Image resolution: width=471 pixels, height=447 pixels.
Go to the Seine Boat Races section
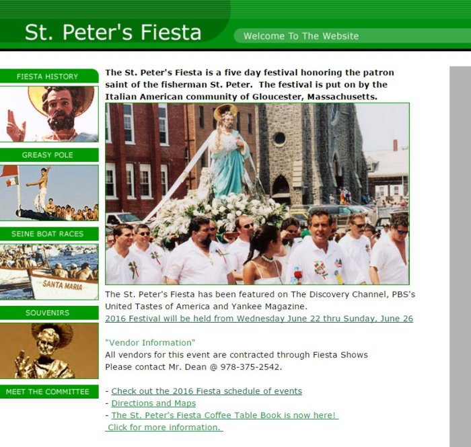(x=48, y=234)
